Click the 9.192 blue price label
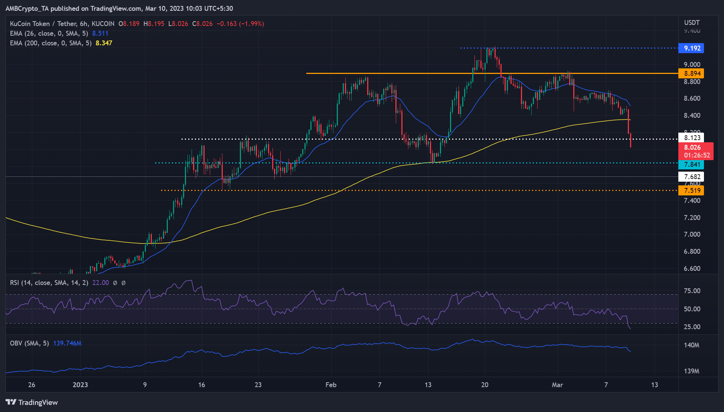This screenshot has height=412, width=724. 691,48
